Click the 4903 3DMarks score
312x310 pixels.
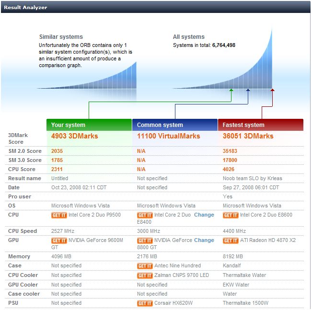click(75, 136)
